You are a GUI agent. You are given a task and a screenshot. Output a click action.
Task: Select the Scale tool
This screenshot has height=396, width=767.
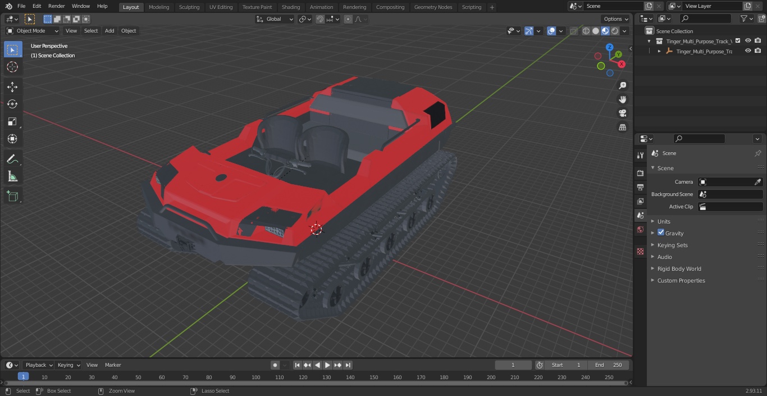pos(12,121)
